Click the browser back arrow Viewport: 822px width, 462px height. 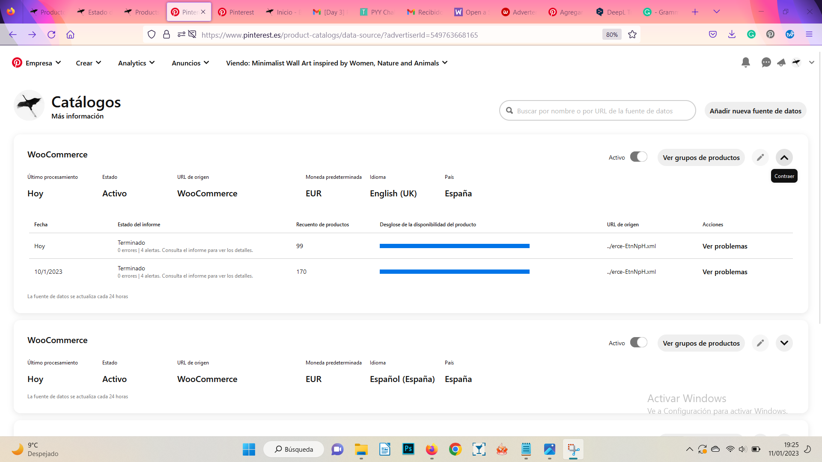pos(13,35)
